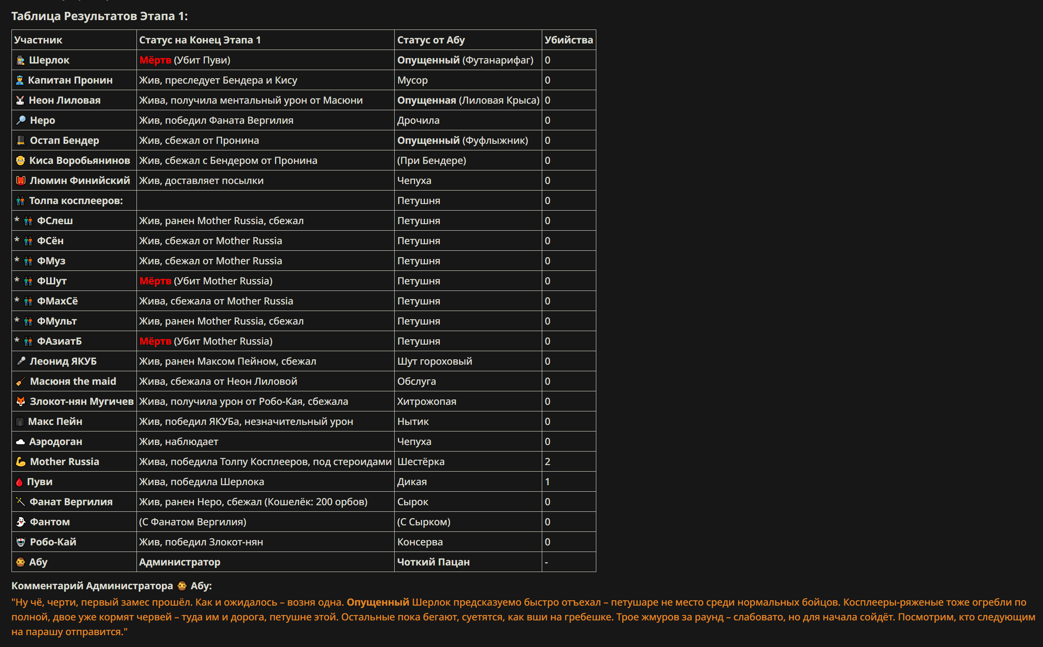Click the detective emoji next to Шерлок
Viewport: 1043px width, 647px height.
(x=20, y=60)
